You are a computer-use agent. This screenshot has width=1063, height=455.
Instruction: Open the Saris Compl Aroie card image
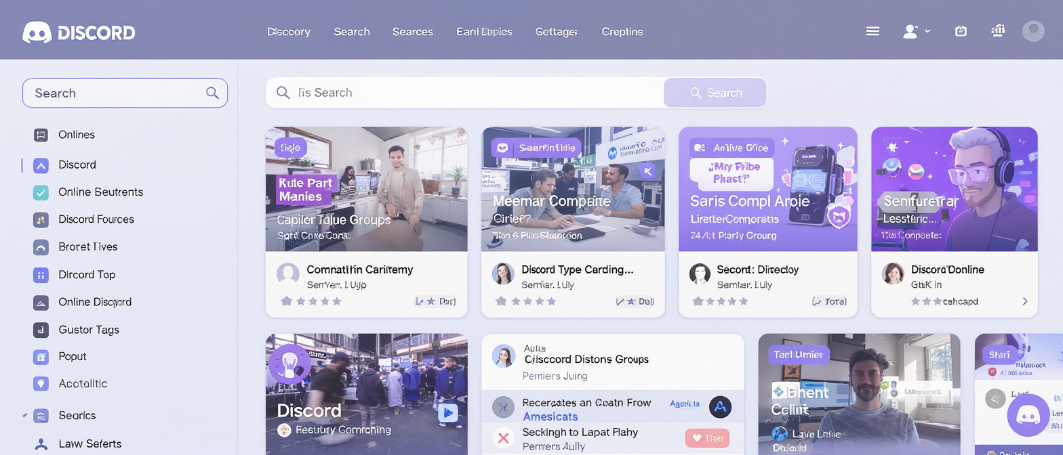pos(768,189)
